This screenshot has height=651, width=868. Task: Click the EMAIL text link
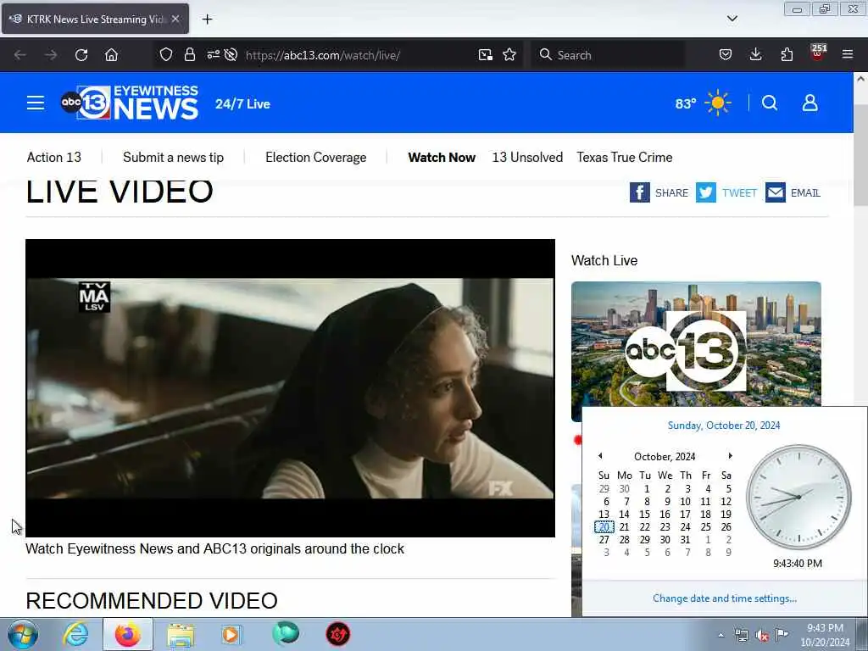pos(805,192)
